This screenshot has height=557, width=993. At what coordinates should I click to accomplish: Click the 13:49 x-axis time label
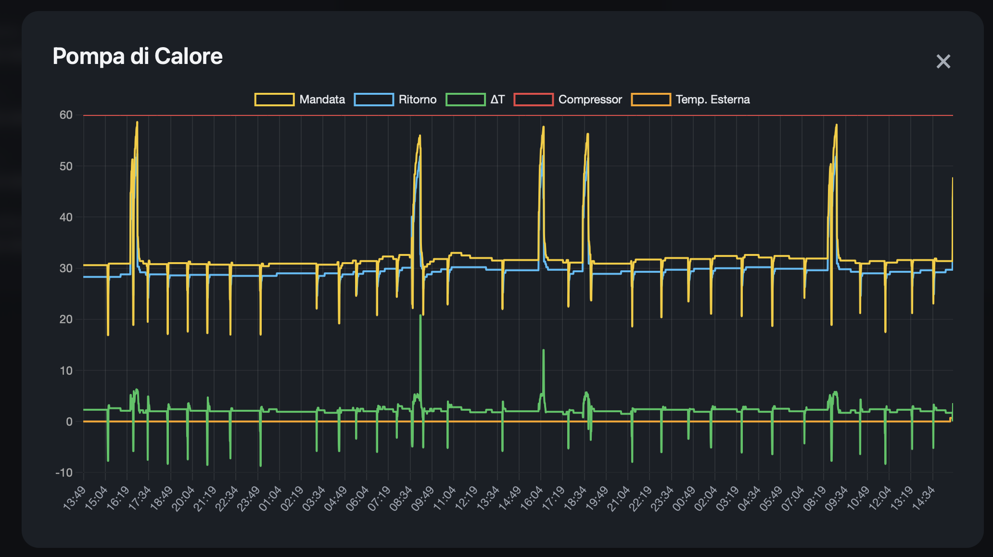tap(75, 498)
